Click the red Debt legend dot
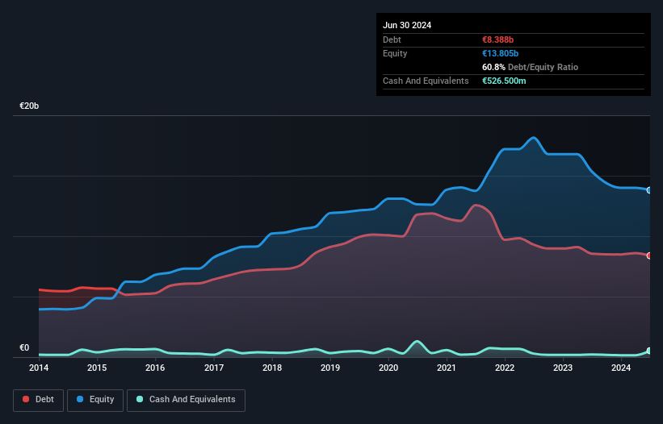The height and width of the screenshot is (424, 663). 26,399
